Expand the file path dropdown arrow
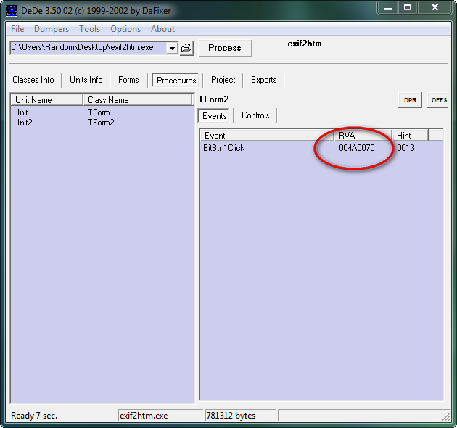This screenshot has width=457, height=428. pyautogui.click(x=172, y=48)
